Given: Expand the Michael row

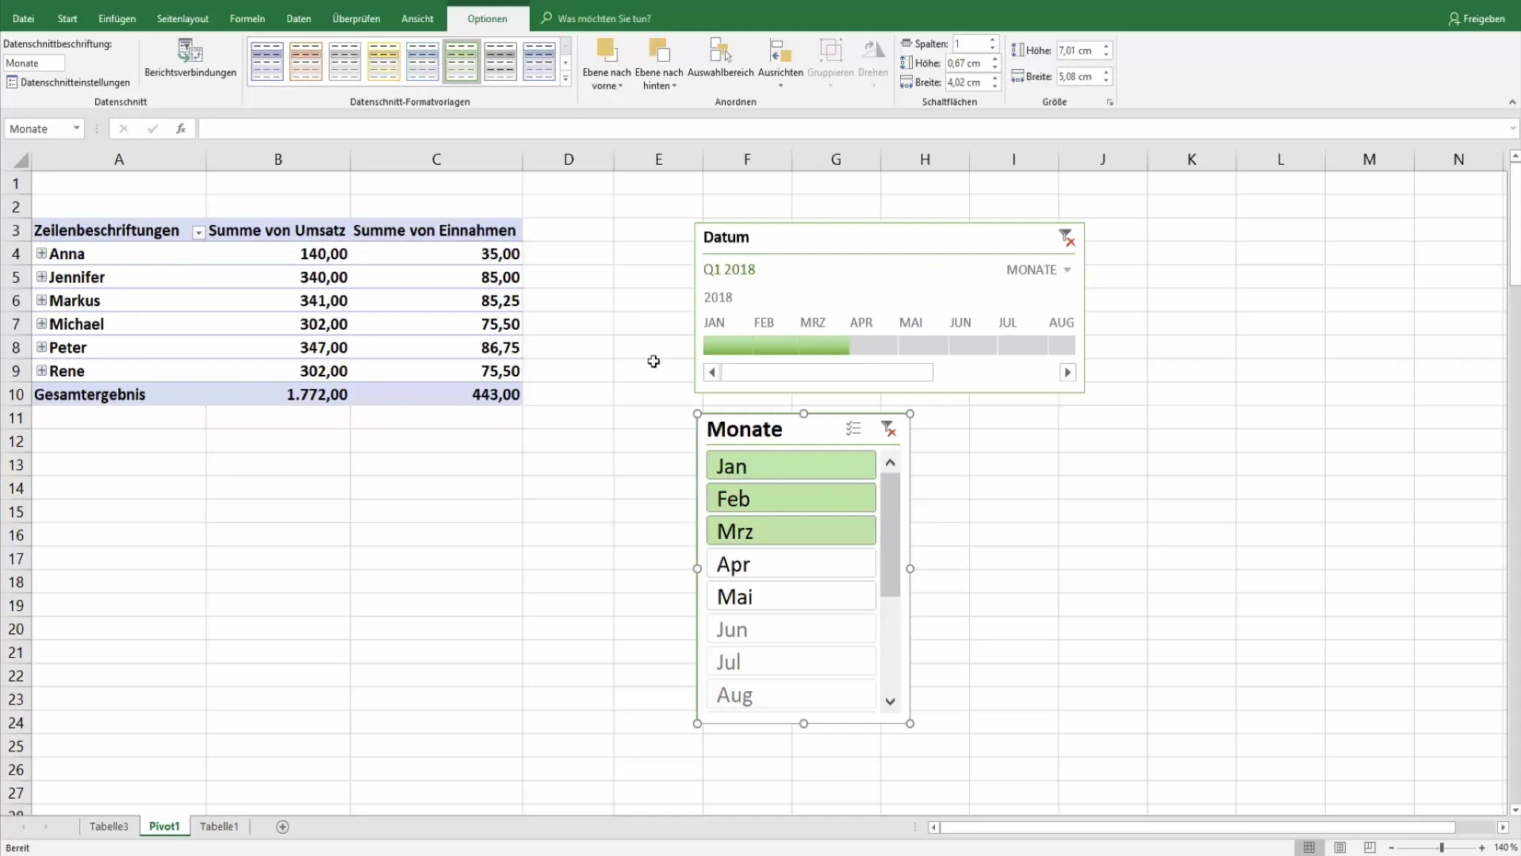Looking at the screenshot, I should point(41,323).
